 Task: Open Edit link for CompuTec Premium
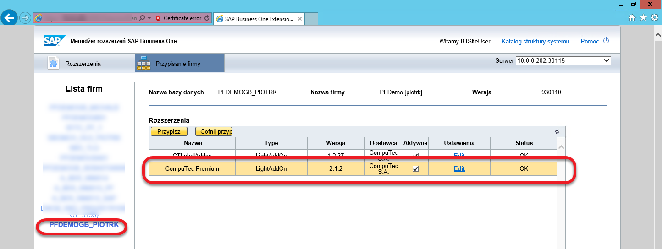pyautogui.click(x=459, y=168)
